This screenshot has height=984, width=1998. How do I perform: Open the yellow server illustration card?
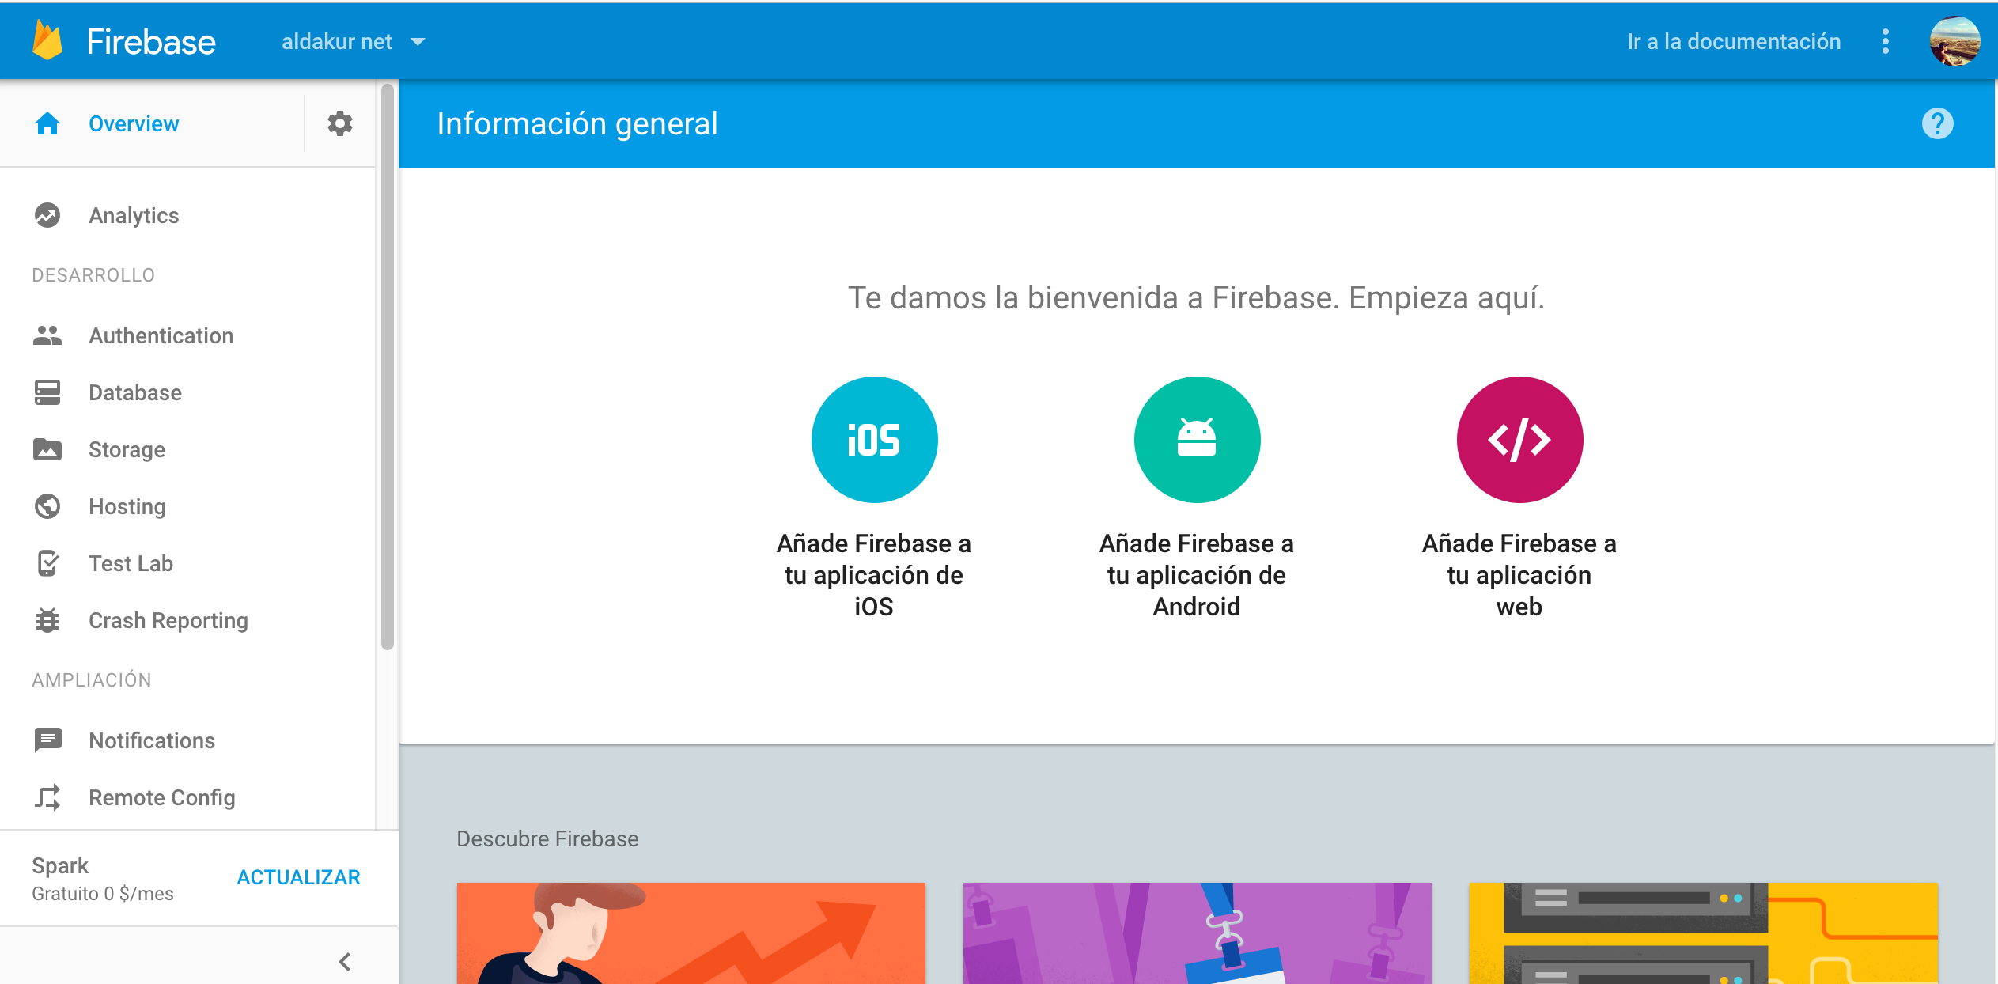(x=1703, y=933)
